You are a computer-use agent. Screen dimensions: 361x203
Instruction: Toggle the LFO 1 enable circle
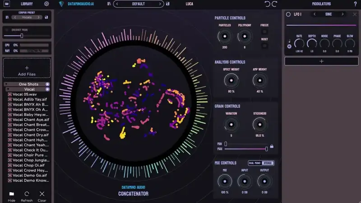pos(288,14)
